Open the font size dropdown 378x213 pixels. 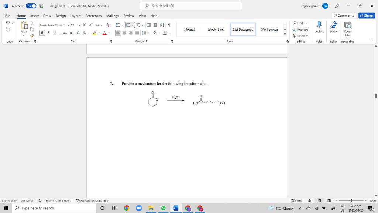pyautogui.click(x=78, y=25)
